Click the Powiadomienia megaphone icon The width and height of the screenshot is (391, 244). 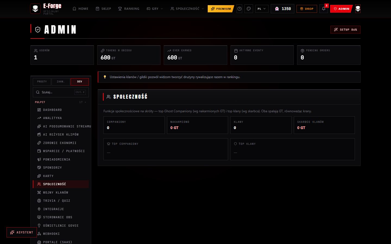click(x=39, y=159)
